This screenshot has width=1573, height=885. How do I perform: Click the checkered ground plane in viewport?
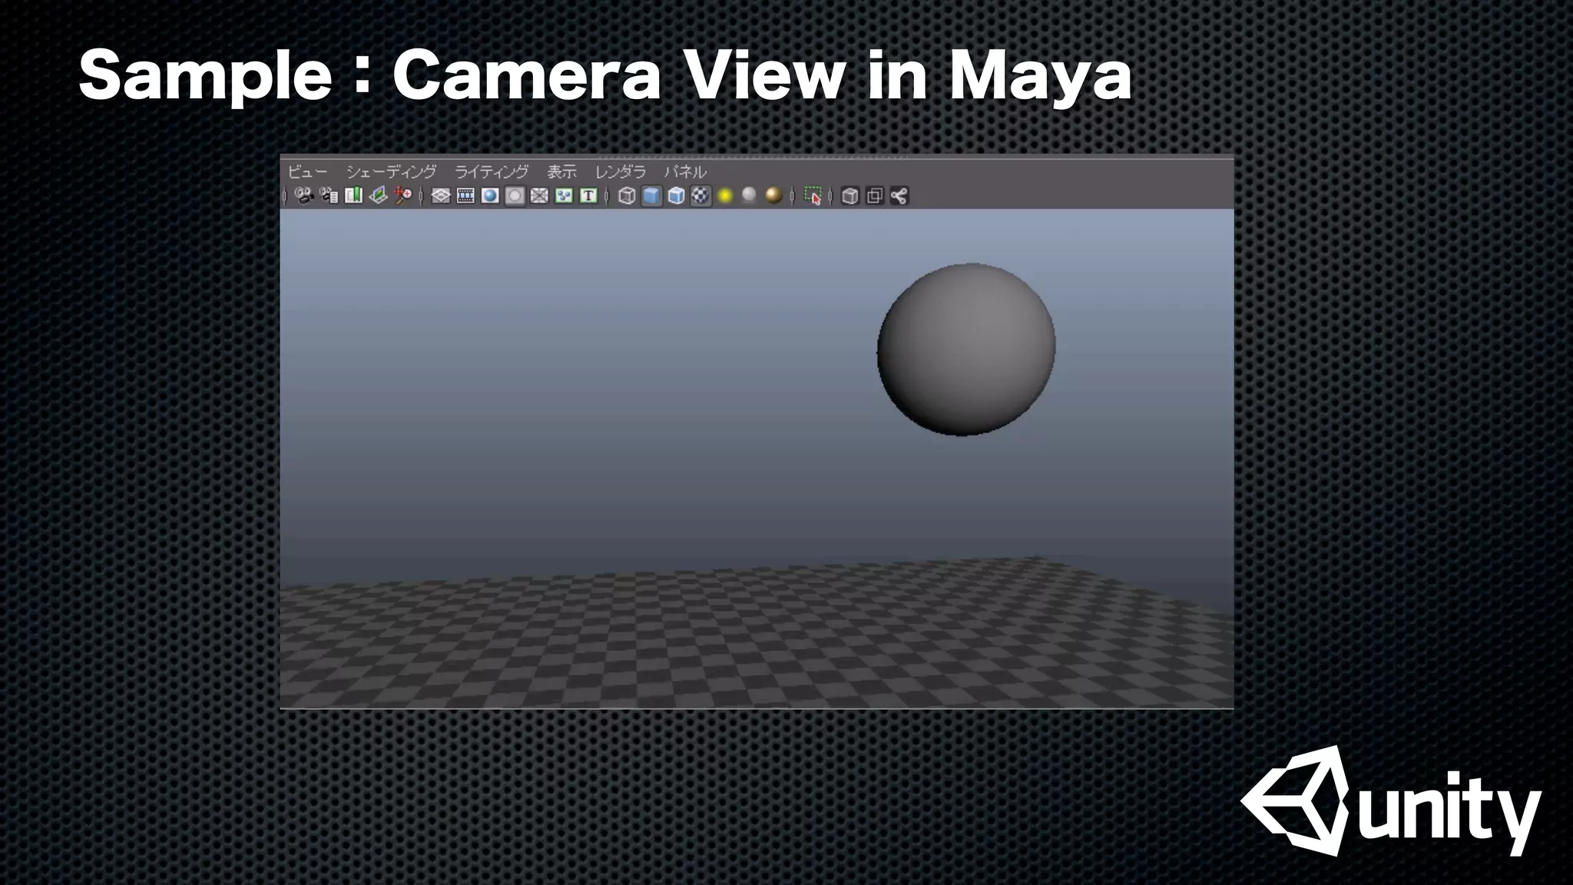757,638
